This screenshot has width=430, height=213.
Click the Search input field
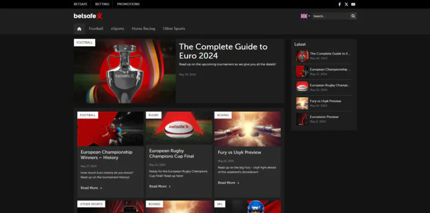(x=331, y=16)
